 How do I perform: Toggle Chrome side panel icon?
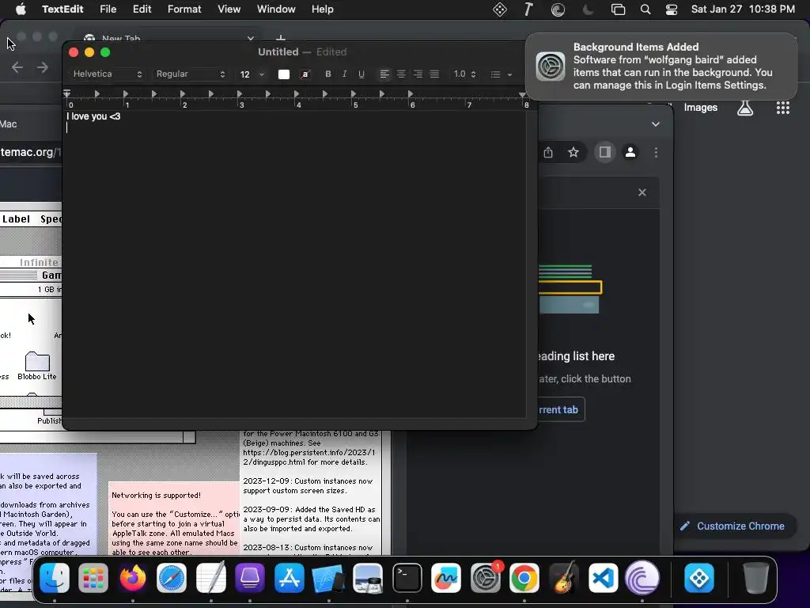tap(605, 152)
